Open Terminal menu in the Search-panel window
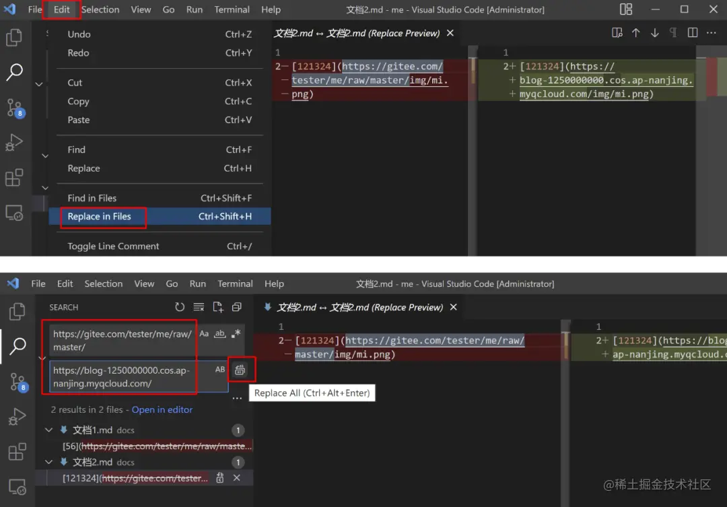 pos(235,283)
